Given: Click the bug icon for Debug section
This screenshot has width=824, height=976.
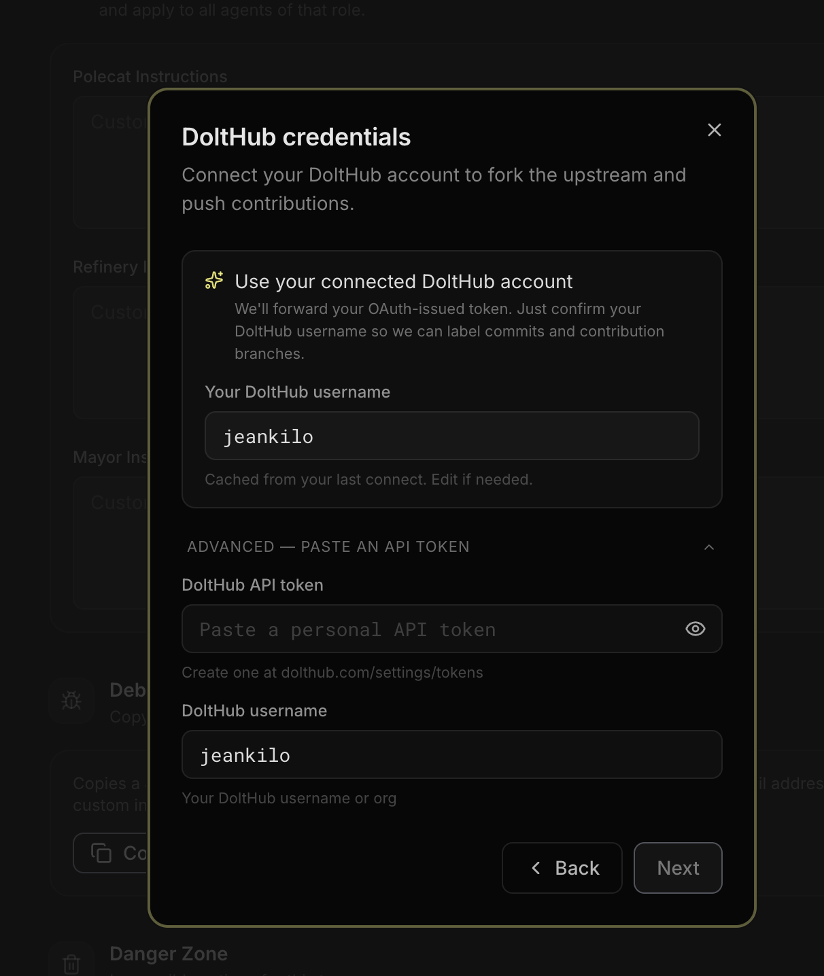Looking at the screenshot, I should pos(71,701).
